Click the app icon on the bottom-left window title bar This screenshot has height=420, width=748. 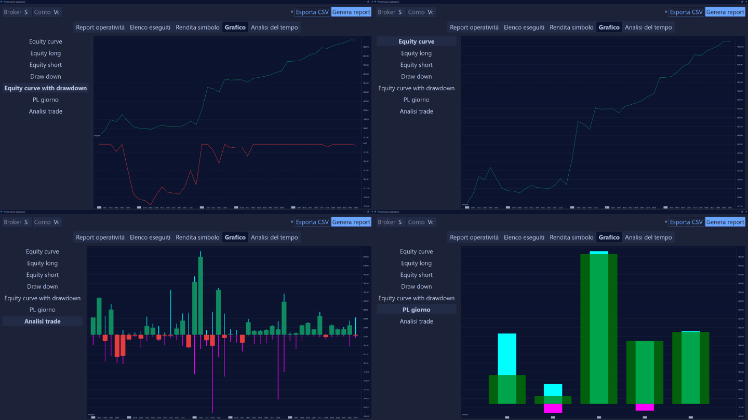[x=3, y=212]
